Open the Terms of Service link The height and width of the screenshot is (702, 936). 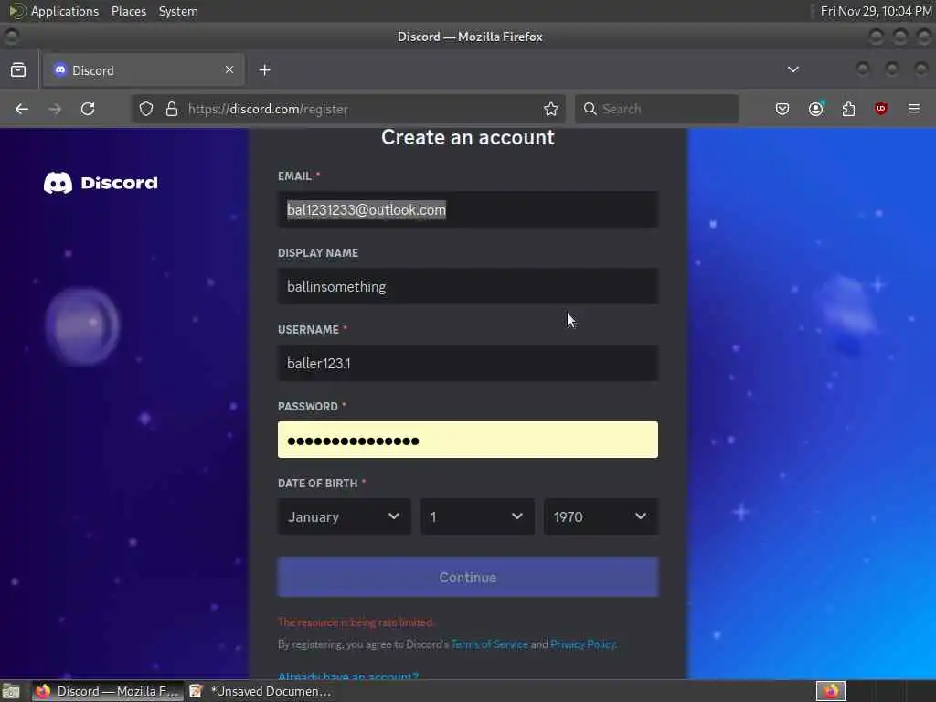[x=490, y=644]
